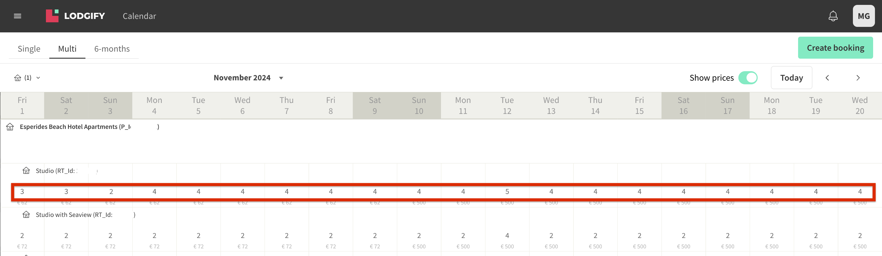Click the house icon in the property filter
Image resolution: width=882 pixels, height=256 pixels.
[x=18, y=78]
